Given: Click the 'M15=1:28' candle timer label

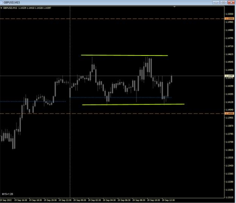Looking at the screenshot, I should 8,194.
